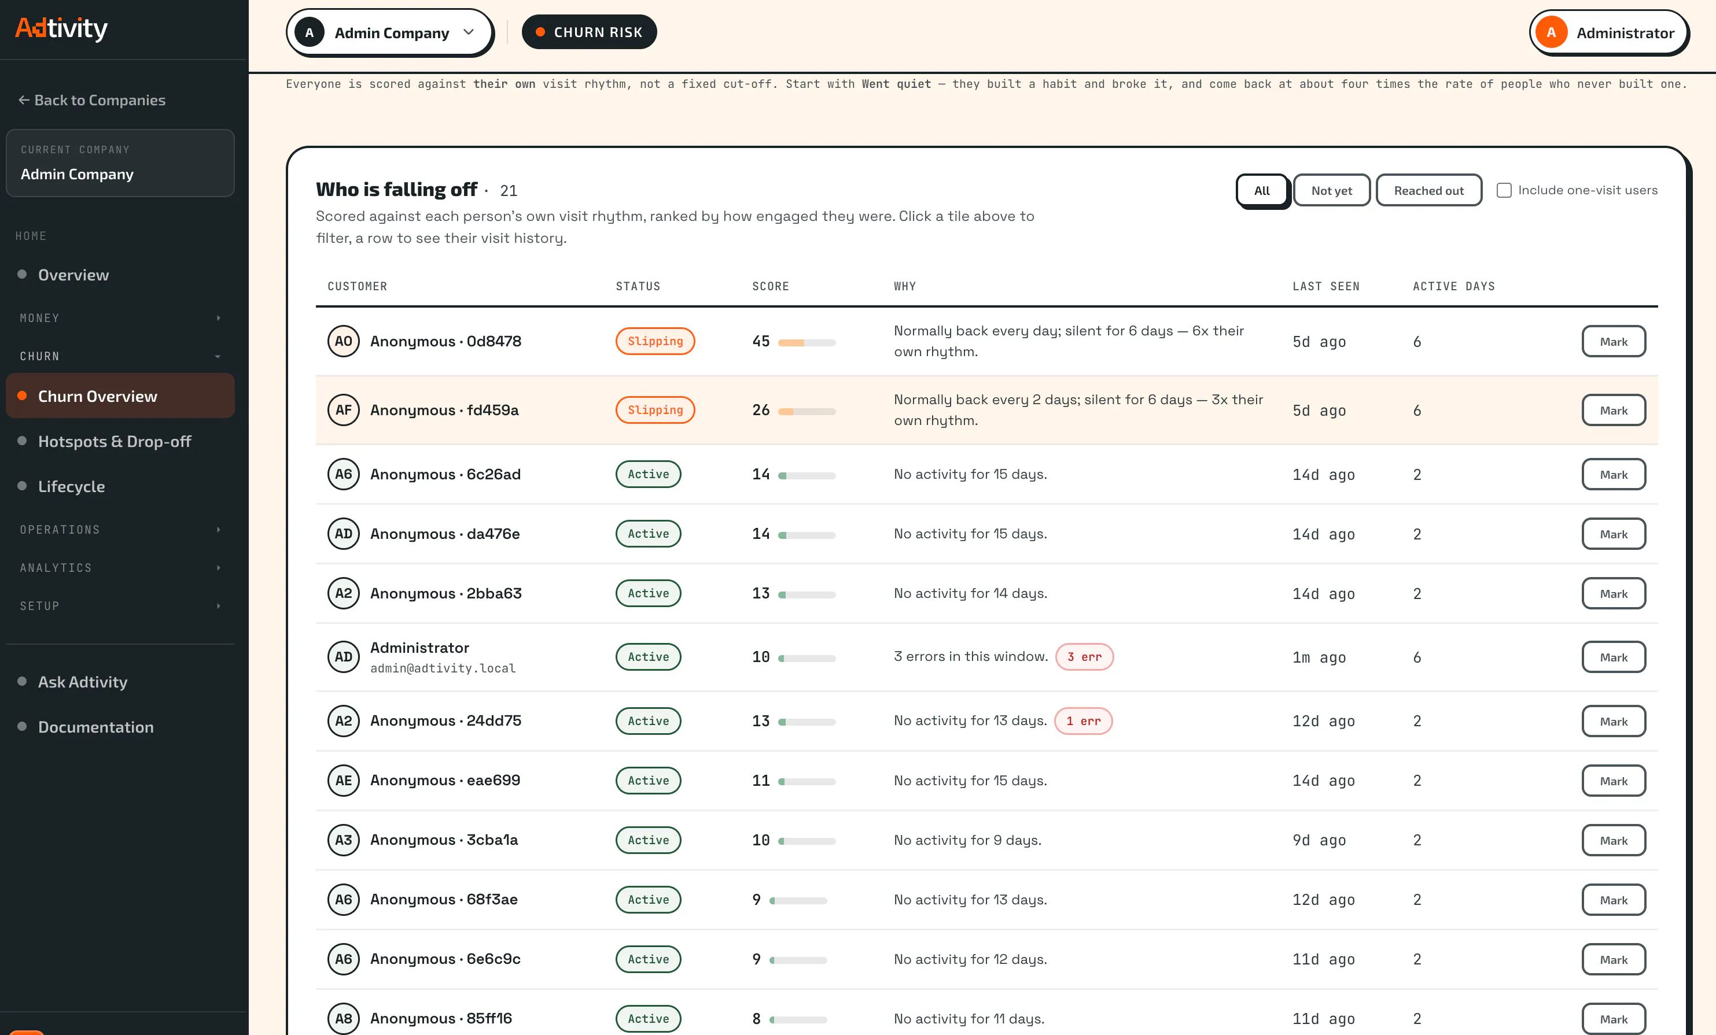Select the Not yet filter
The image size is (1716, 1035).
[1332, 191]
